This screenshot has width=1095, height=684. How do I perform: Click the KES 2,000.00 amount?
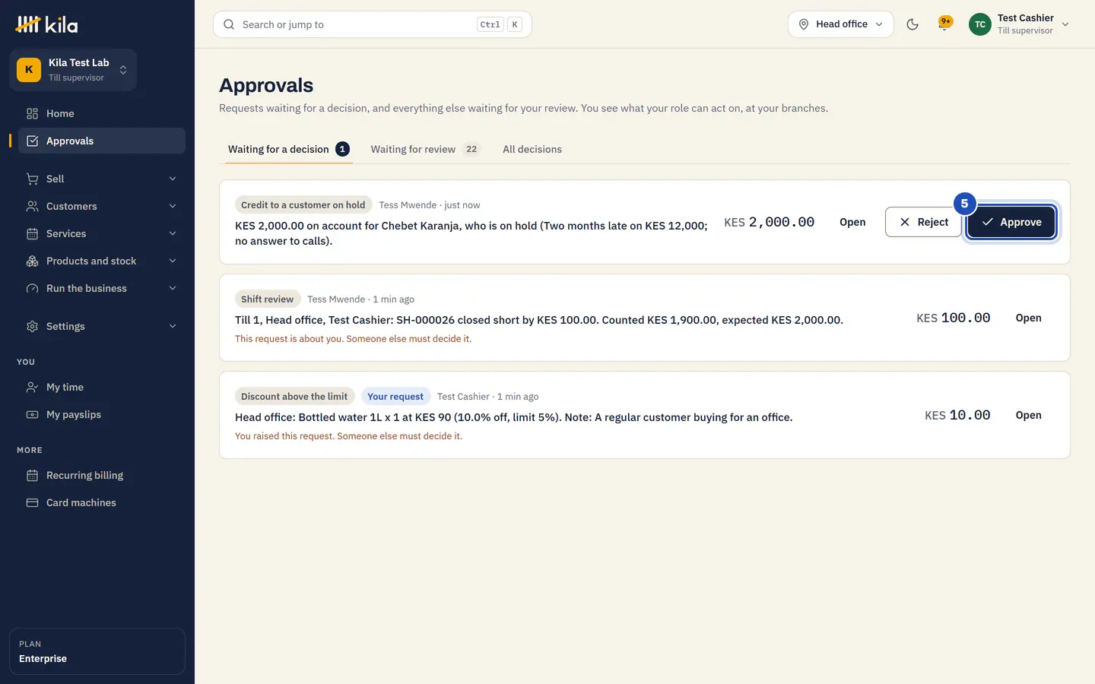click(769, 222)
